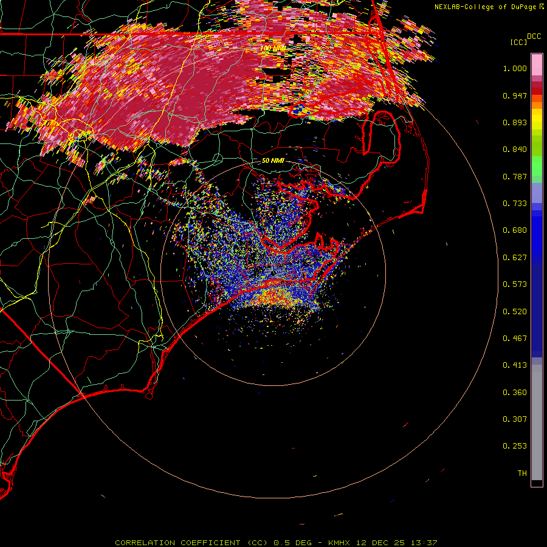Select the 0.840 legend value
This screenshot has height=547, width=547.
[x=515, y=150]
